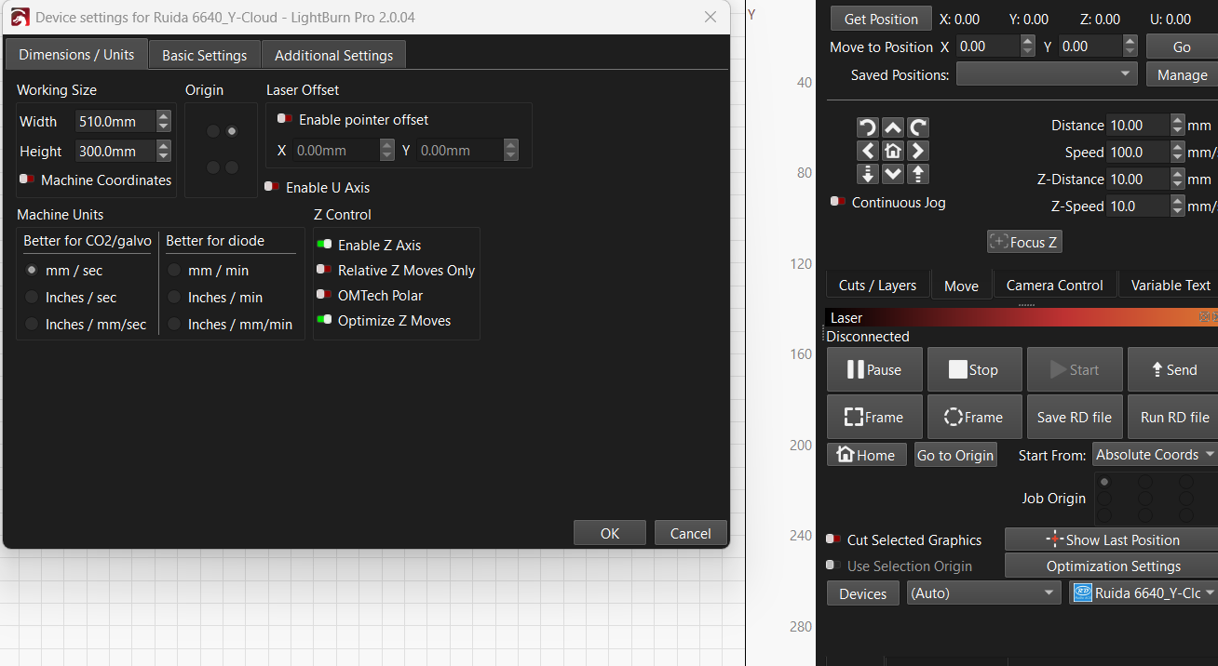Click OK in the Device settings dialog
Screen dimensions: 1218x666
[610, 533]
